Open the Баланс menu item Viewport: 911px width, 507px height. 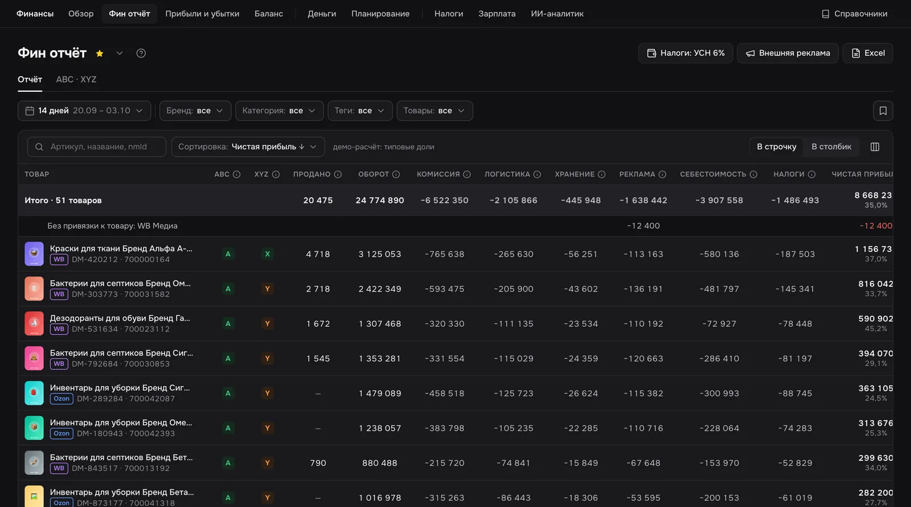269,14
